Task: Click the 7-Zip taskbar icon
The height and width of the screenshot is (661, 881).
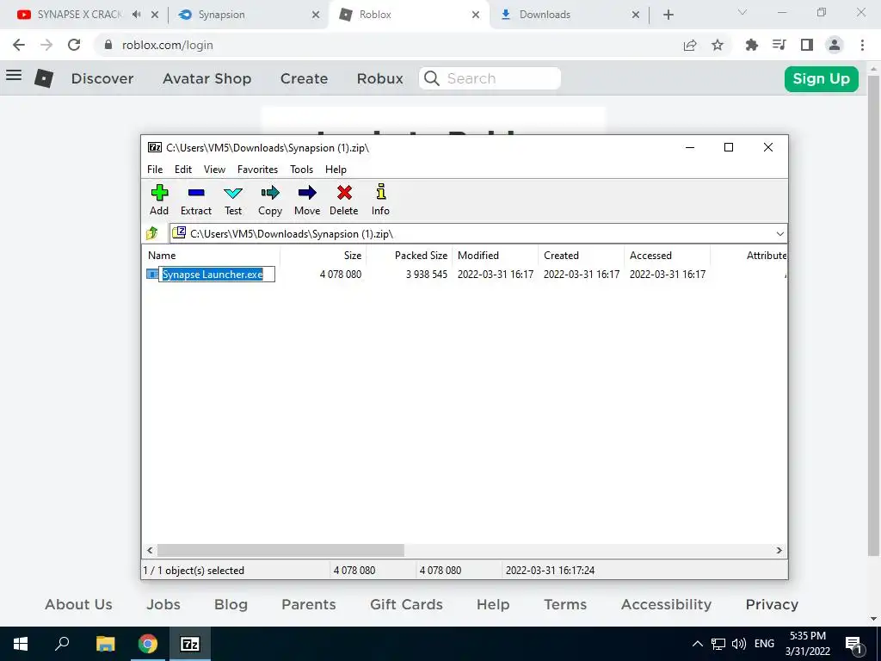Action: coord(189,644)
